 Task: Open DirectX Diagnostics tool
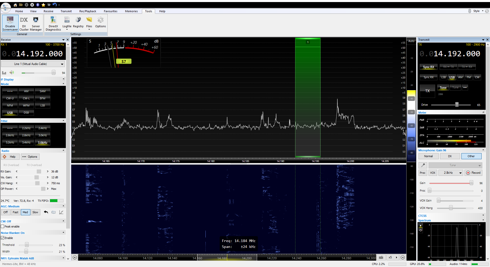[x=53, y=23]
